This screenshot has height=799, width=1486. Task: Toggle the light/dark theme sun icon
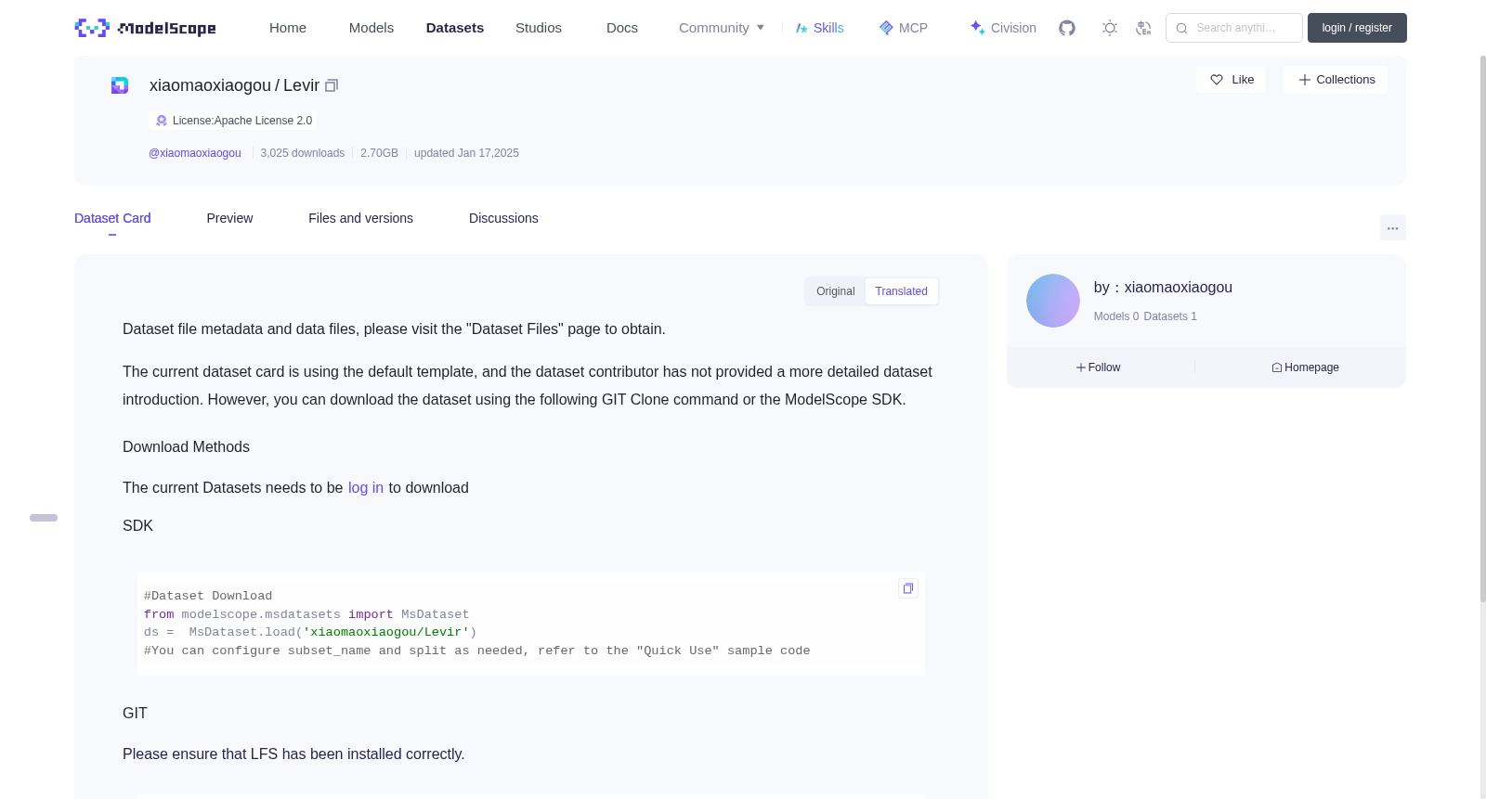(x=1110, y=28)
